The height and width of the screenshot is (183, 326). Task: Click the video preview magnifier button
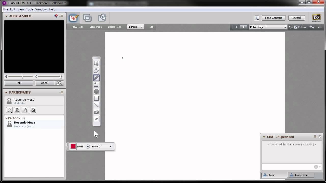(59, 83)
